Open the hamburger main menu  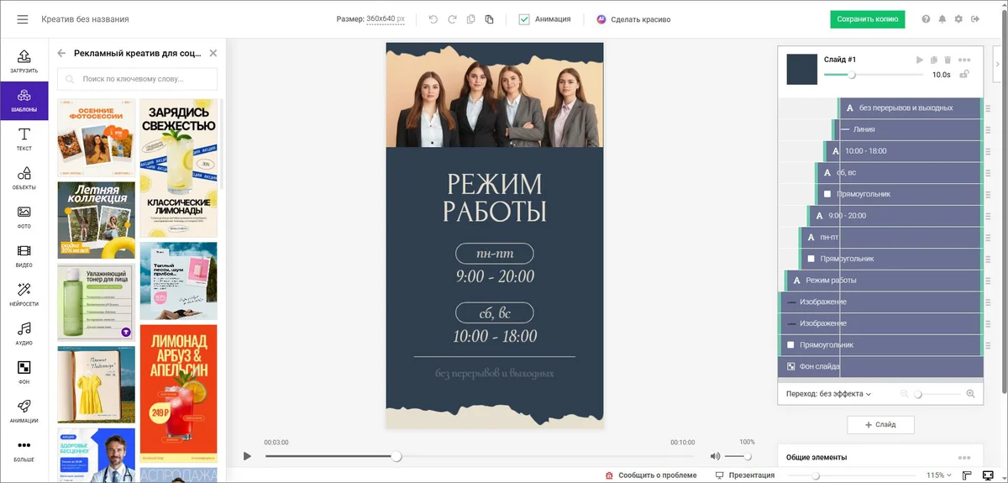click(x=23, y=19)
